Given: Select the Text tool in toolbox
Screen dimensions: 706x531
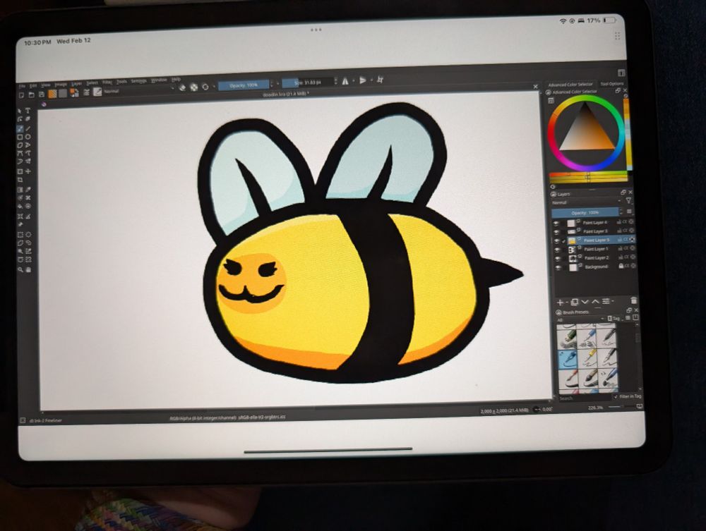Looking at the screenshot, I should click(x=28, y=111).
